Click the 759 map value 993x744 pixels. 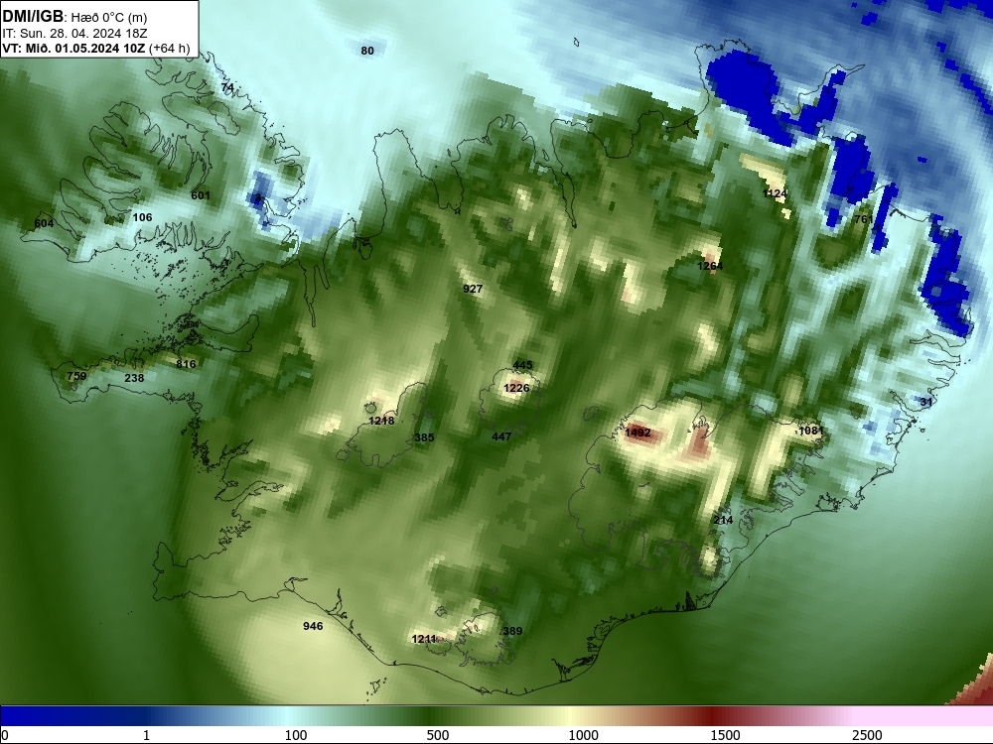[x=76, y=376]
